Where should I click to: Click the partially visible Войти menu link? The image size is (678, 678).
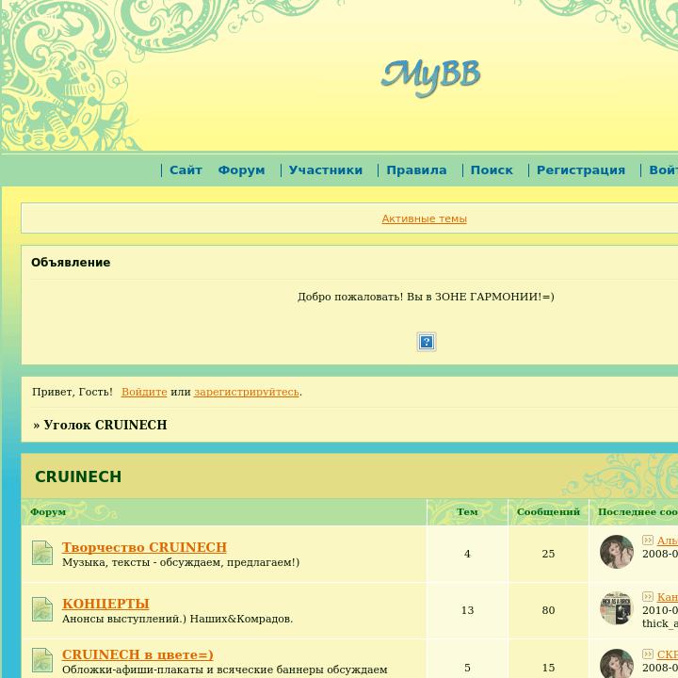tap(663, 170)
